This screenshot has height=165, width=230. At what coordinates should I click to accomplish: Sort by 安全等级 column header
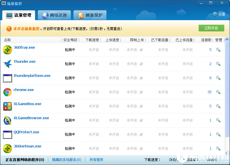[x=70, y=40]
